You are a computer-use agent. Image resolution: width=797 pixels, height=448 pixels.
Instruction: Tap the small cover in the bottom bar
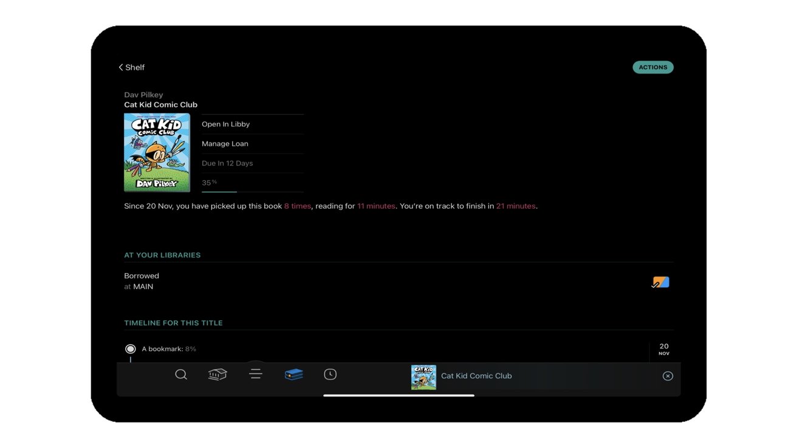tap(423, 377)
